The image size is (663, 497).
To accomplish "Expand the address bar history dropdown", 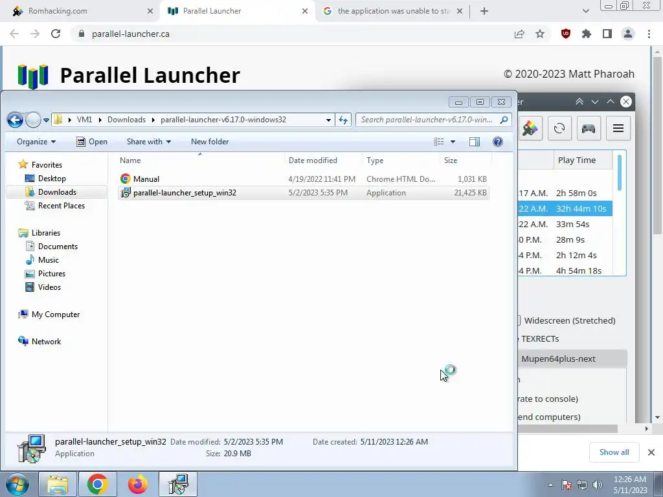I will point(328,120).
